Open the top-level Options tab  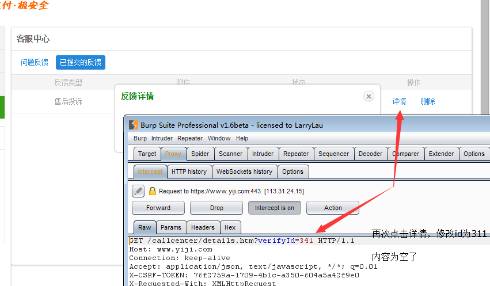474,154
